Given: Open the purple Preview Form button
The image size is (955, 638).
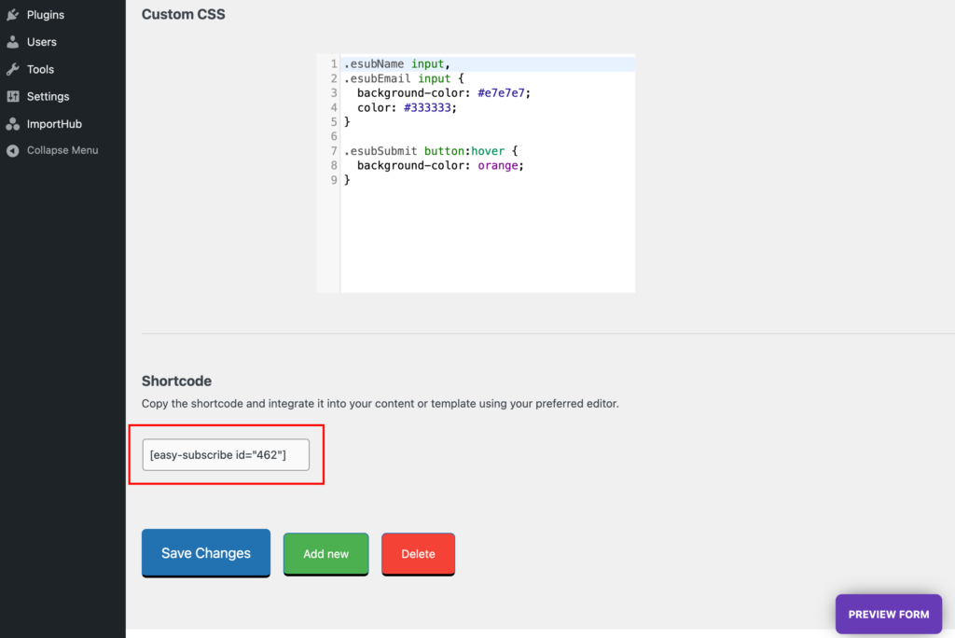Looking at the screenshot, I should point(888,614).
